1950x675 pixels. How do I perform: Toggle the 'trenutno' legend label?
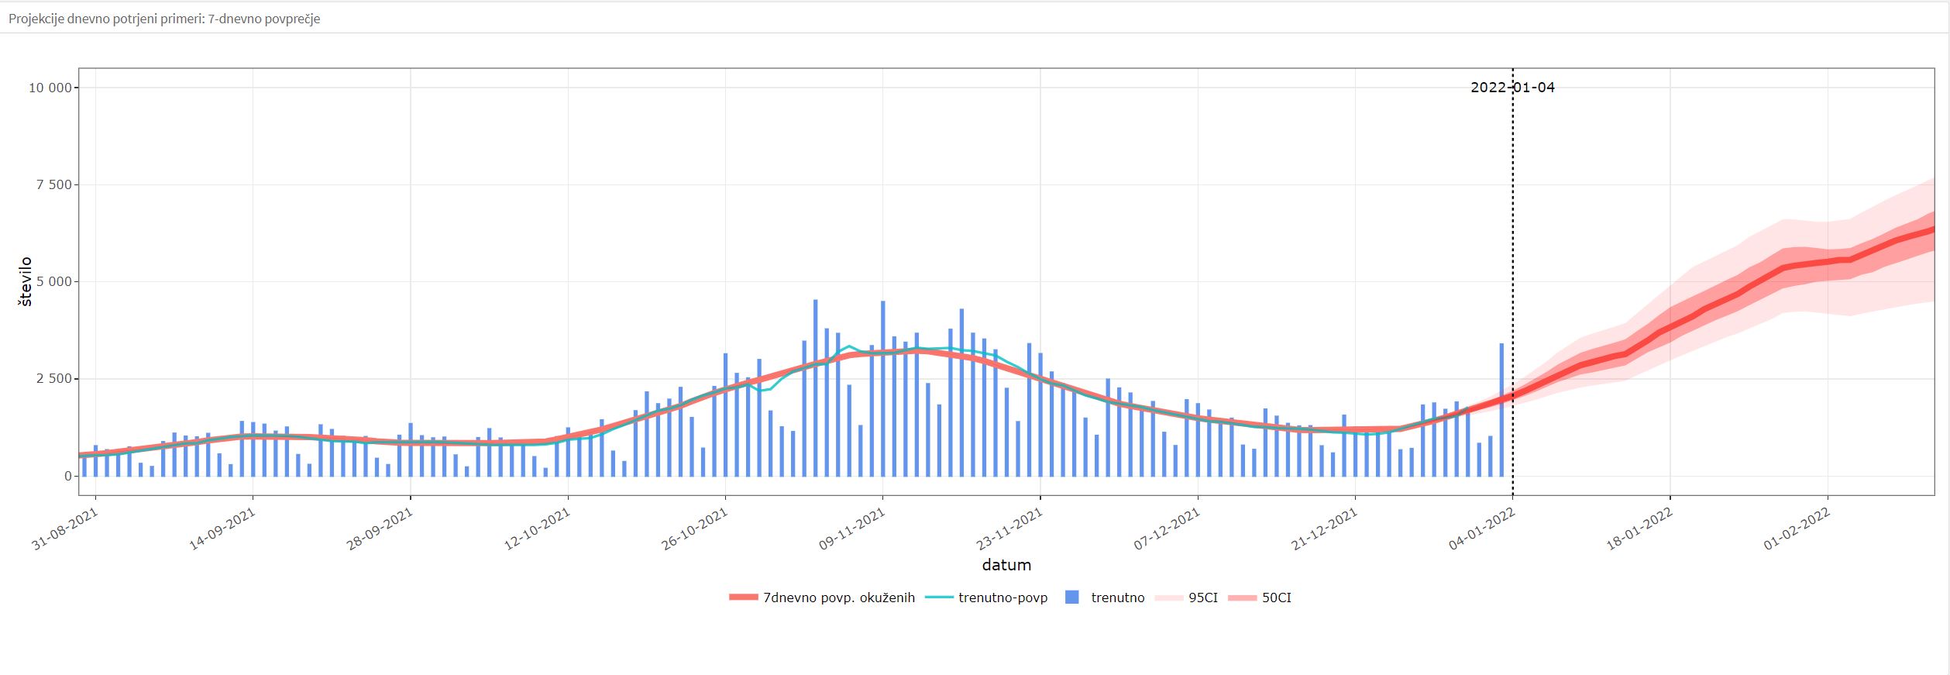pos(1117,598)
